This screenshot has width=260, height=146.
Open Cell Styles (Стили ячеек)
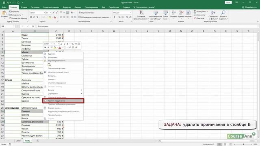165,15
